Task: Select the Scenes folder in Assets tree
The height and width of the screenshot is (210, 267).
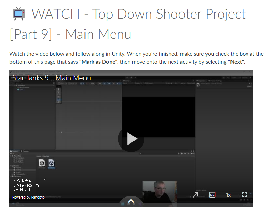Action: click(17, 170)
